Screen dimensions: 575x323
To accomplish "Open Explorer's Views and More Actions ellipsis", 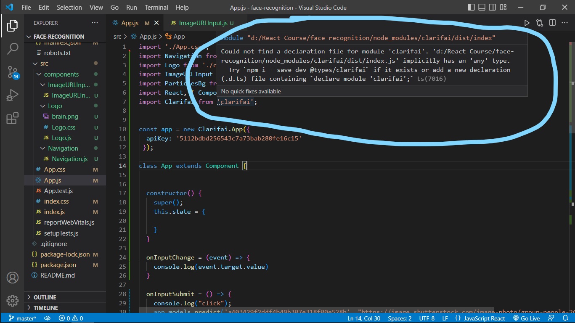I will (x=95, y=23).
